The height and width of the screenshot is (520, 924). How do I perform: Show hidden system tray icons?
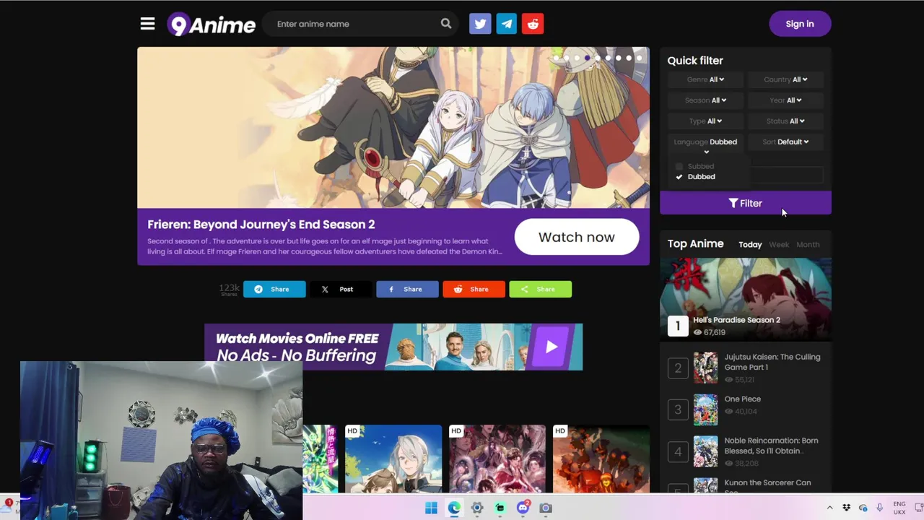click(829, 508)
